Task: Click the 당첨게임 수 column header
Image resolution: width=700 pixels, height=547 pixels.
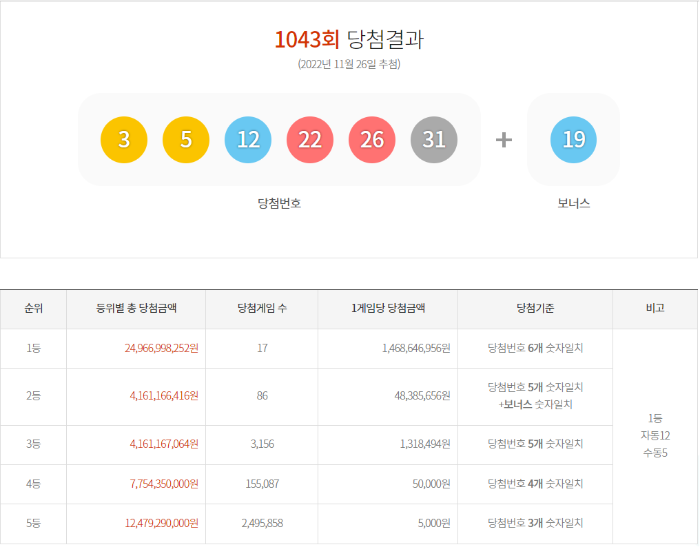Action: click(x=262, y=309)
